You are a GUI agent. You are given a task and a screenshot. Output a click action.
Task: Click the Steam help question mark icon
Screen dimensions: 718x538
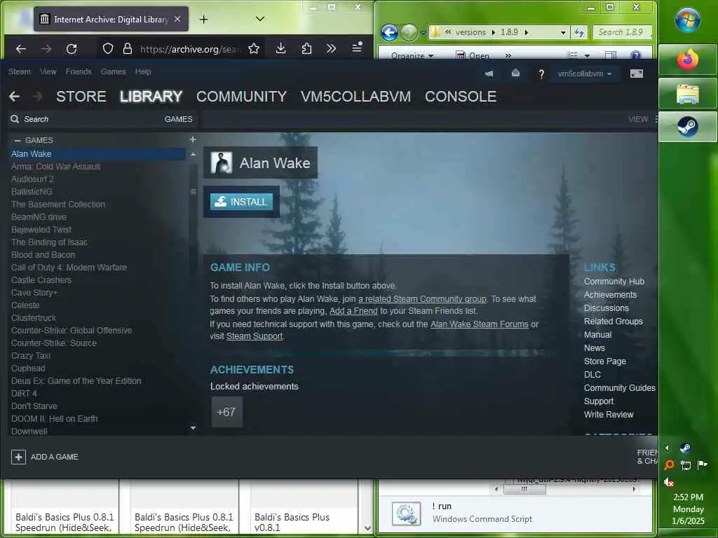(541, 74)
